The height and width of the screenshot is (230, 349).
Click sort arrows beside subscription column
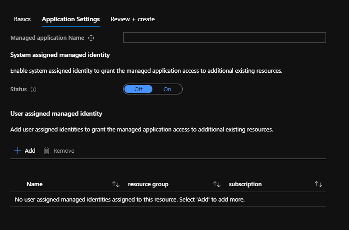point(318,184)
